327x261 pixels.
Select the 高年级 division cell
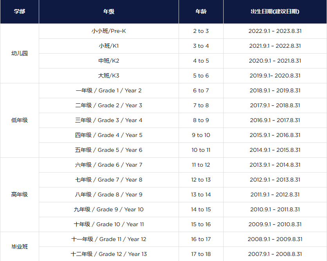19,194
